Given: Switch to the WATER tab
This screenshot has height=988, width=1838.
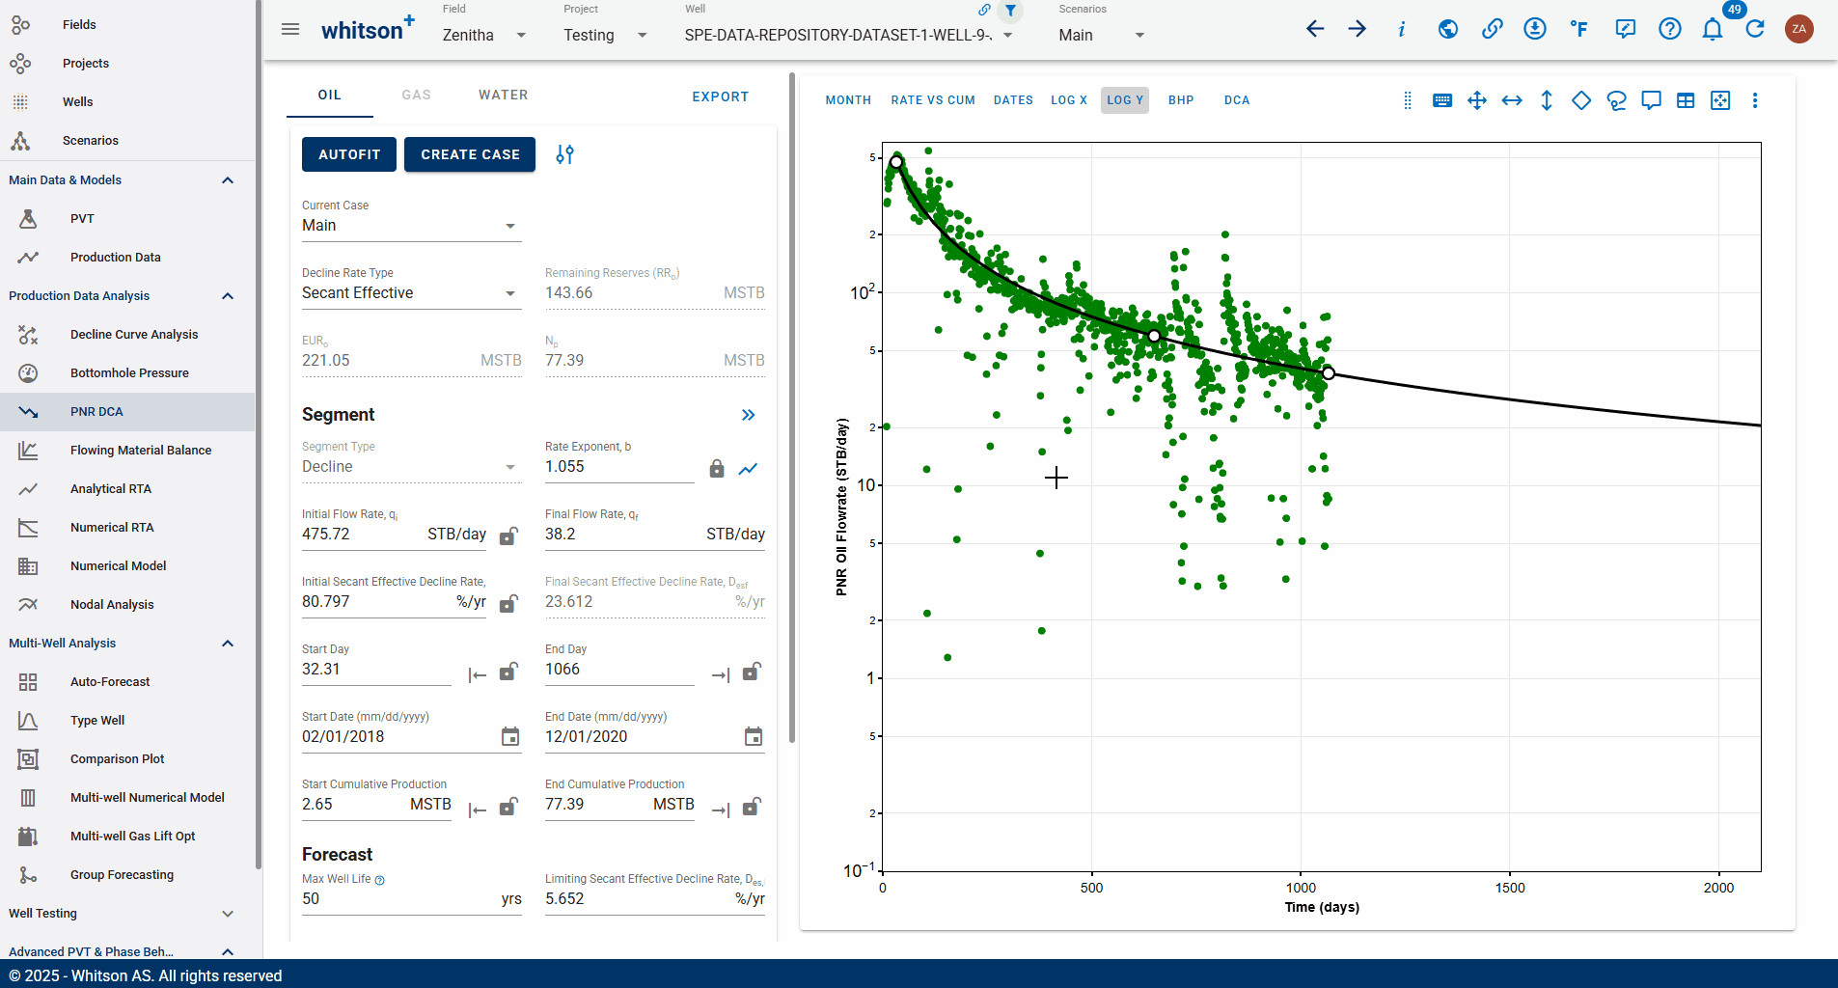Looking at the screenshot, I should tap(503, 95).
